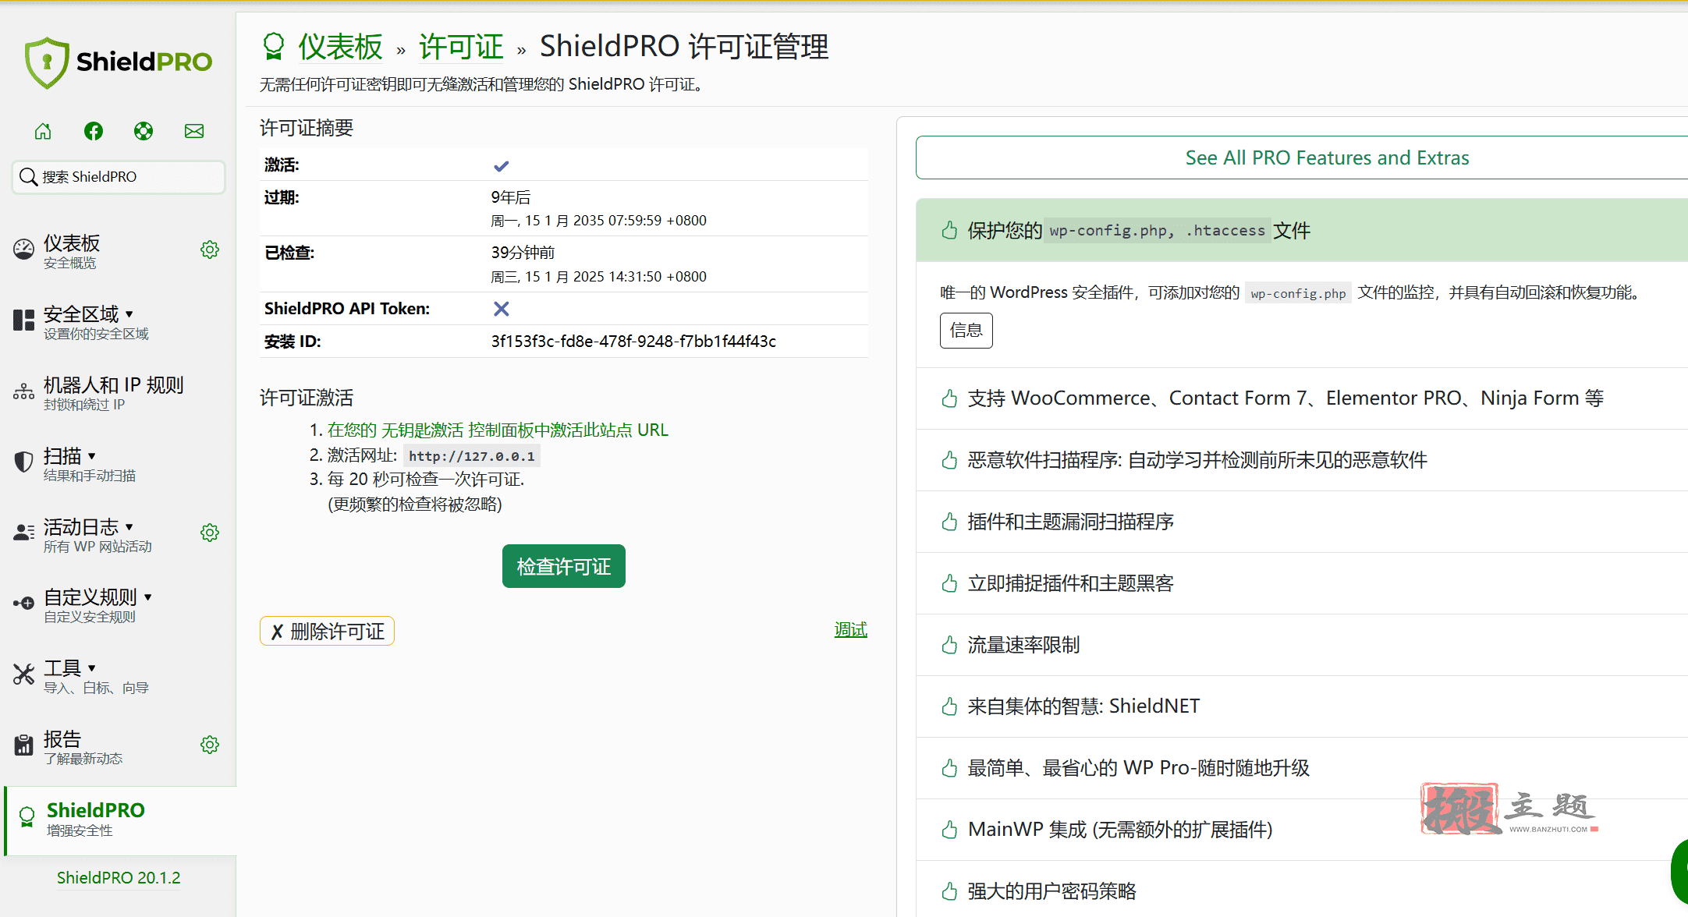Open the ShieldPRO 20.1.2 version link
The image size is (1688, 917).
point(119,878)
